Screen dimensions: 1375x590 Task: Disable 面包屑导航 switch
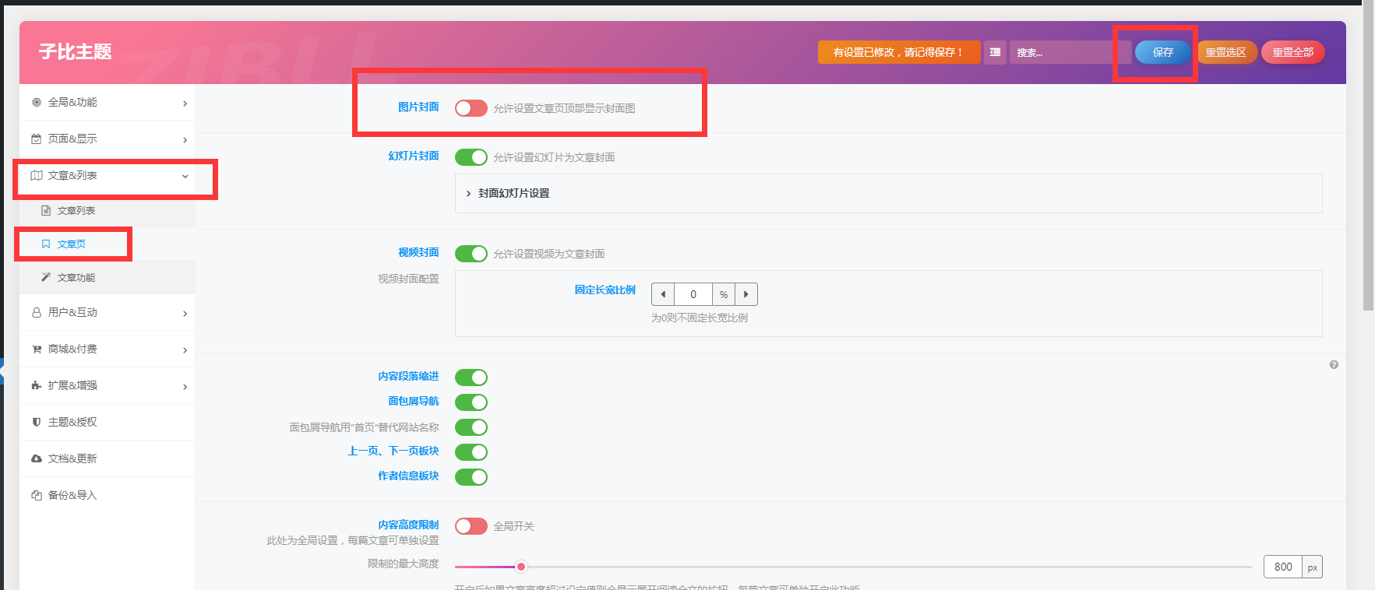[x=471, y=402]
